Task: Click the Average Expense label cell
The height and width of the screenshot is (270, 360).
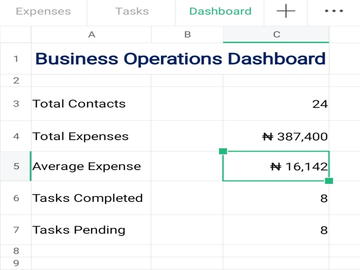Action: point(91,166)
